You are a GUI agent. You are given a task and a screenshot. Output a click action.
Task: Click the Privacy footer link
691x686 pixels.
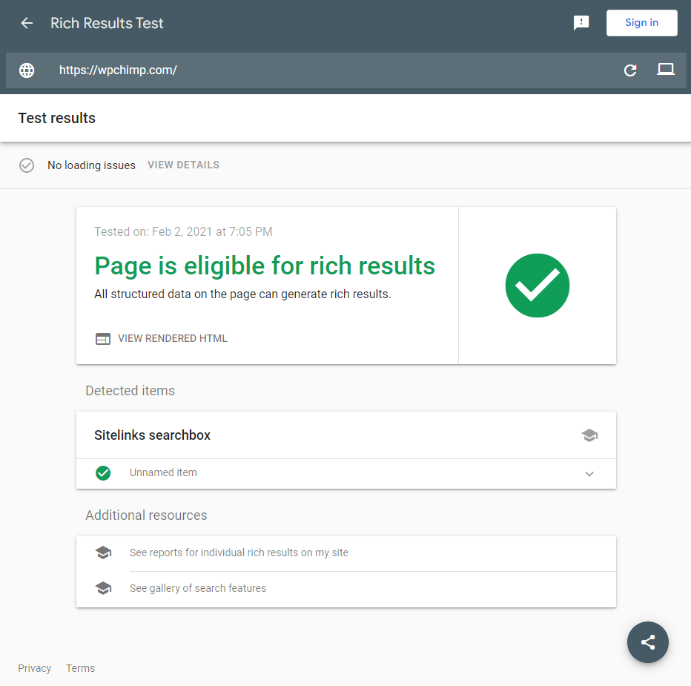pyautogui.click(x=34, y=668)
